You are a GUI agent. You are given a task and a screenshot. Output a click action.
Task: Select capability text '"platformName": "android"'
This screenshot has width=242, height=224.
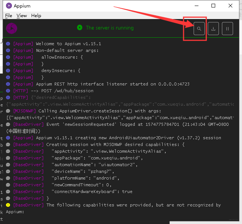(x=84, y=178)
